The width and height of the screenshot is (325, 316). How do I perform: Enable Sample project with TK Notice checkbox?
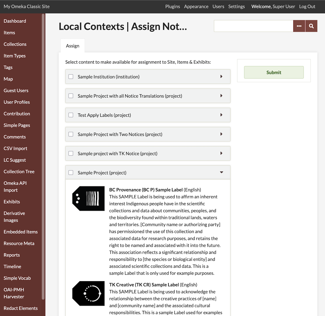click(71, 154)
